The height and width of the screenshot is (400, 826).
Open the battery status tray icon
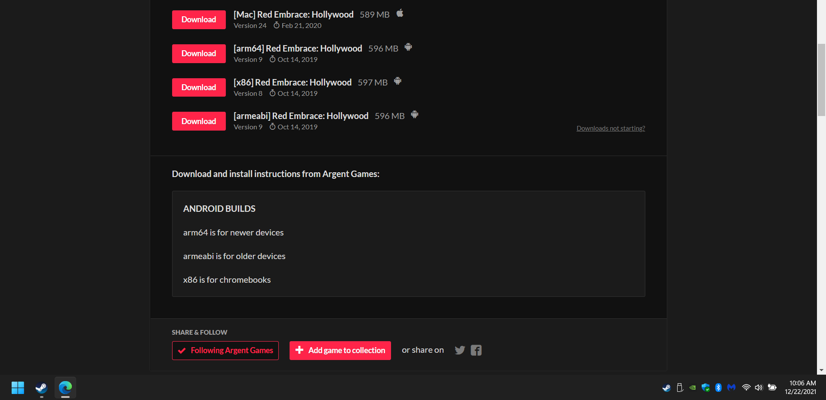[772, 388]
